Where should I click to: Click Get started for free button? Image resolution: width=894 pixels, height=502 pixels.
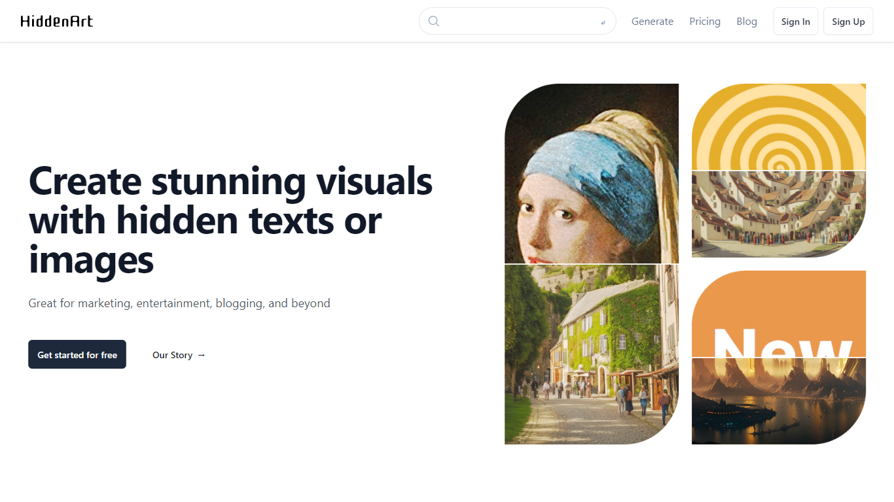77,355
